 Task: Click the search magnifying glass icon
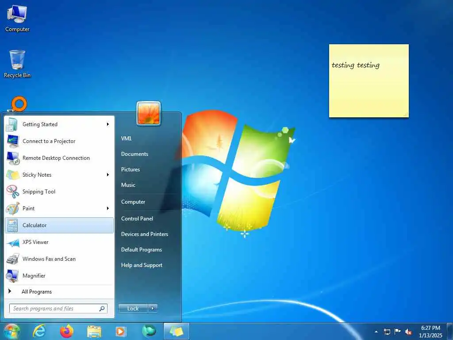point(102,309)
